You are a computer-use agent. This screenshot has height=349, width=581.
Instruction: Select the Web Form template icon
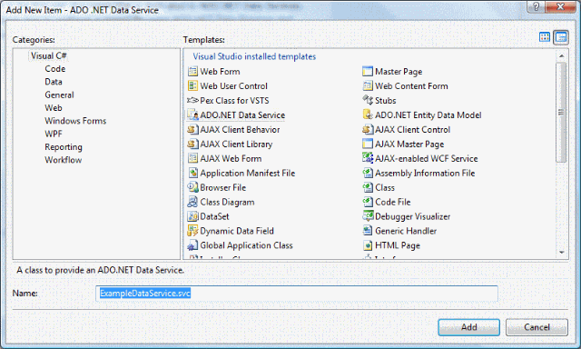click(x=192, y=71)
